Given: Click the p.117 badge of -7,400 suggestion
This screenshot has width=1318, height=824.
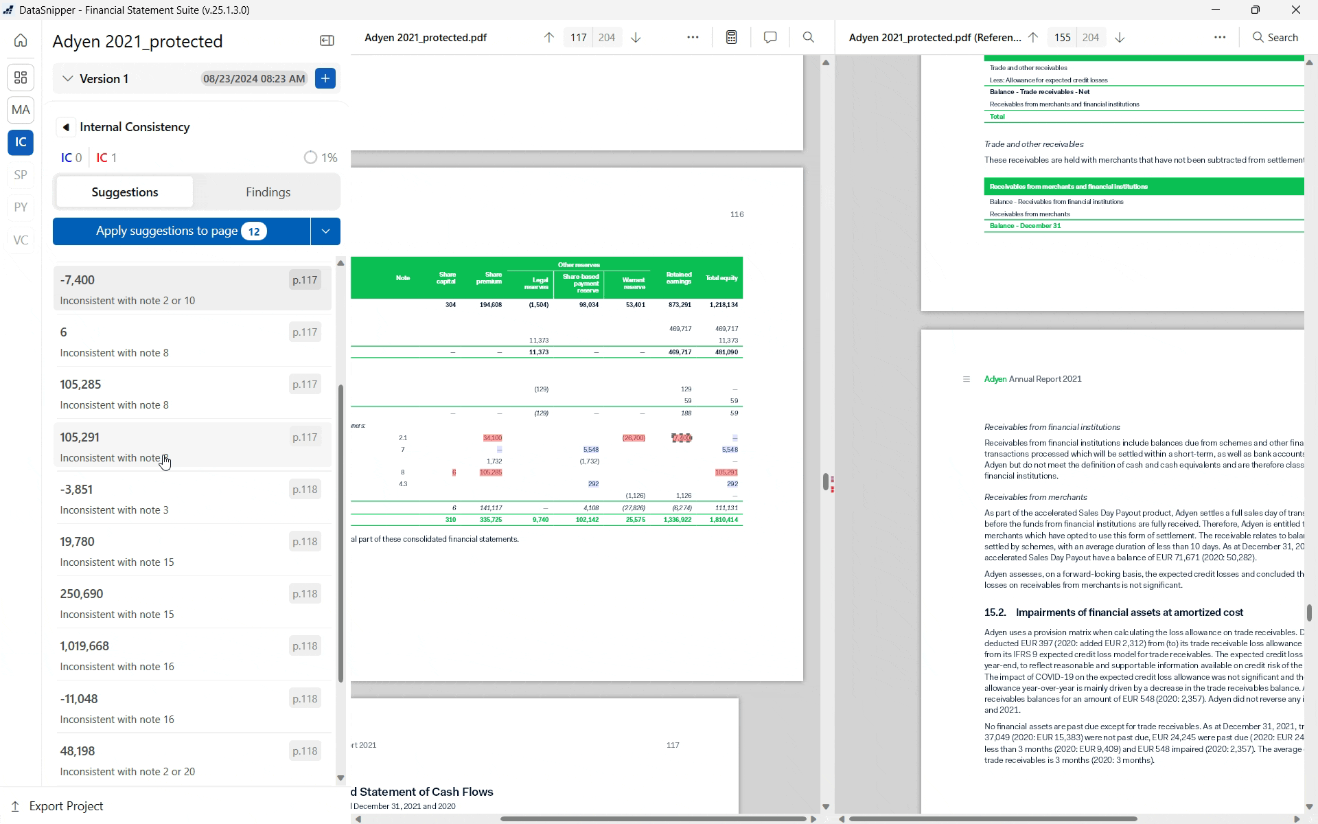Looking at the screenshot, I should (x=305, y=280).
